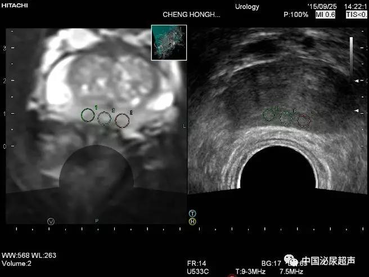This screenshot has height=277, width=369.
Task: Select green target circle 1 on ultrasound image
Action: point(269,115)
